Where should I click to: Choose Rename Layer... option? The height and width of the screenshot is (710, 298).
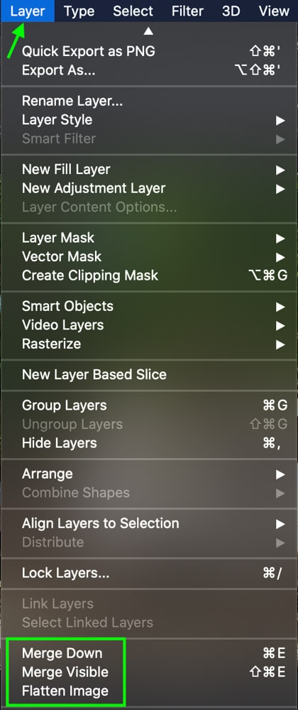[149, 101]
